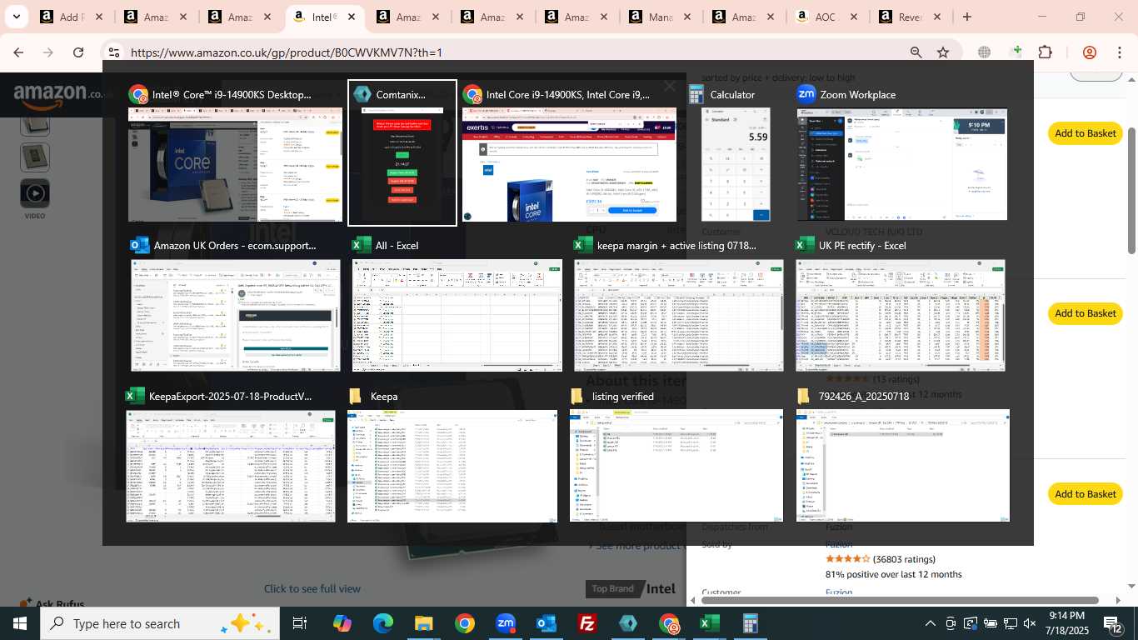Switch to the Comtanix window thumbnail
Viewport: 1138px width, 640px height.
point(402,153)
